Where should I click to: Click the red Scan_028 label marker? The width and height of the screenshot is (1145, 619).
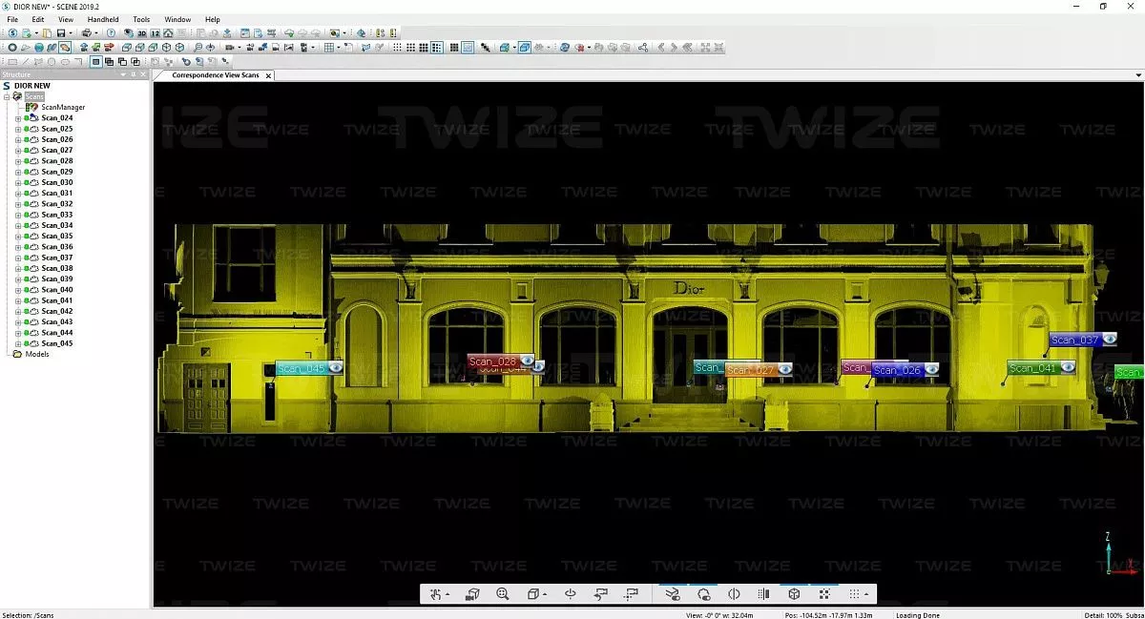pyautogui.click(x=492, y=361)
